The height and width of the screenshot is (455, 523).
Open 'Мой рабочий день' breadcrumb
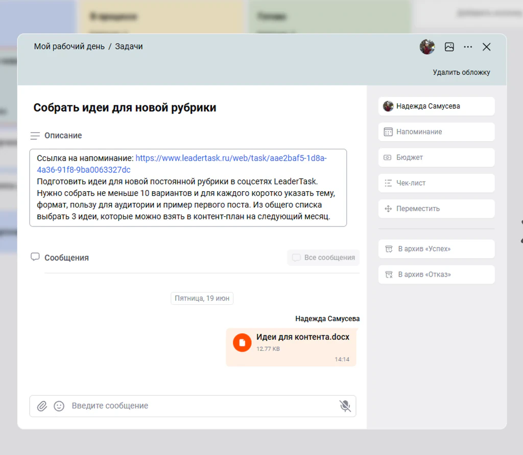(69, 47)
